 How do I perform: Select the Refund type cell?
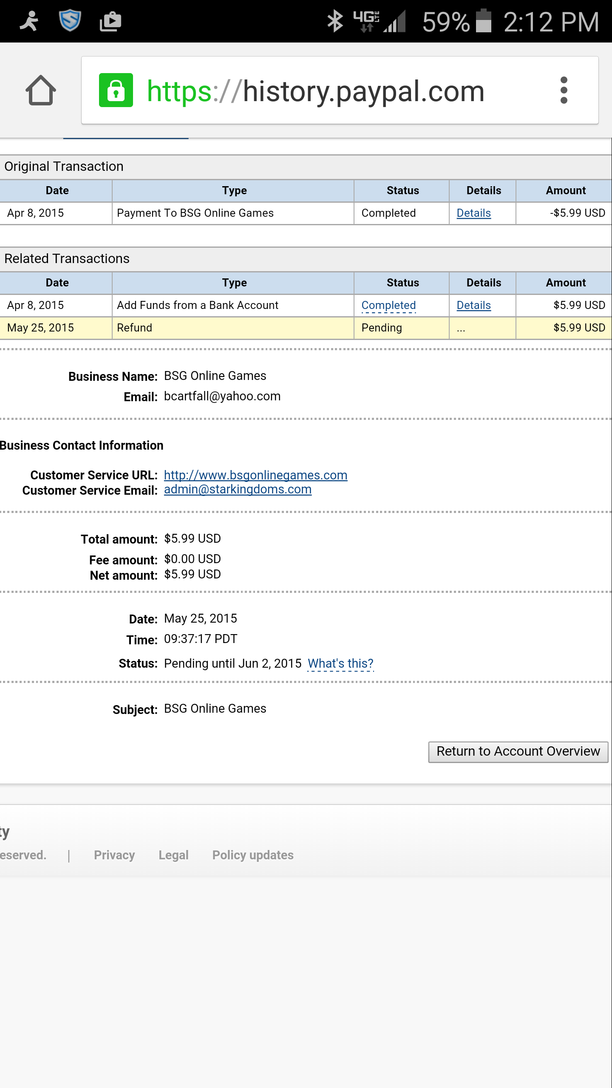point(233,328)
